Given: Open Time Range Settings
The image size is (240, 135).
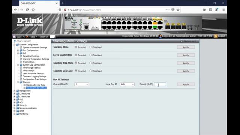Looking at the screenshot, I should click(x=31, y=67).
